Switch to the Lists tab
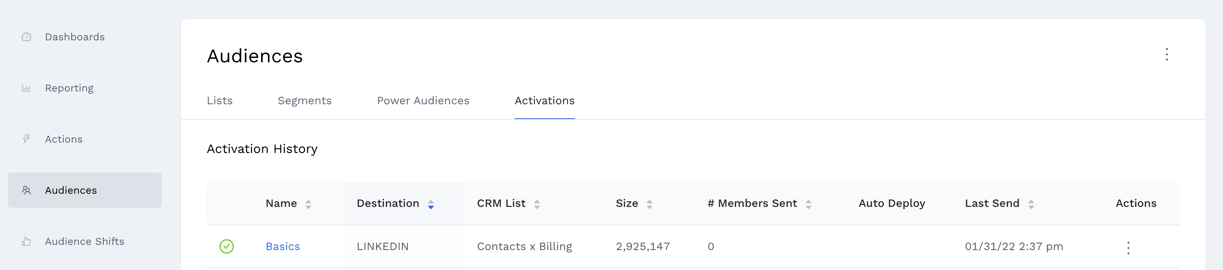 point(219,100)
